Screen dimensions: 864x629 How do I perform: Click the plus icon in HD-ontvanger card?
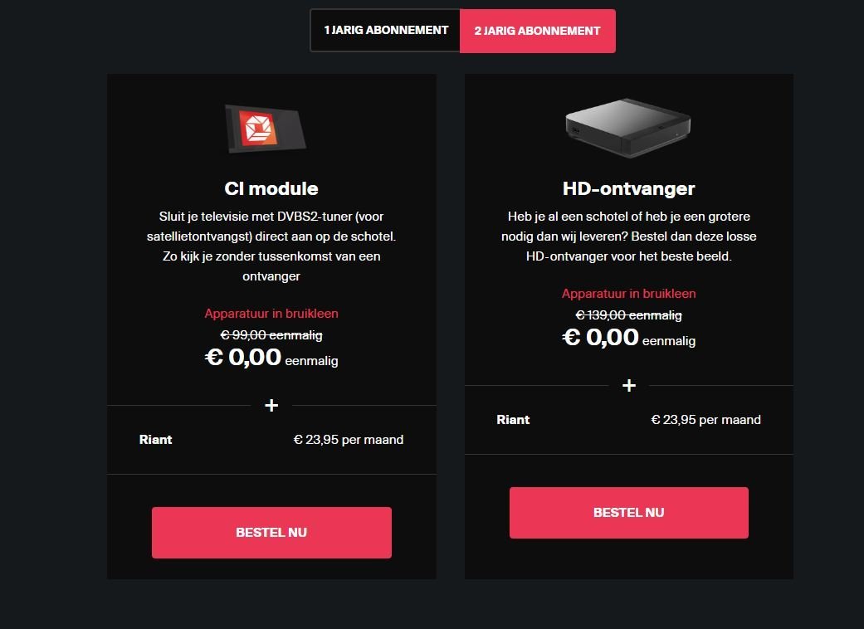(x=629, y=385)
